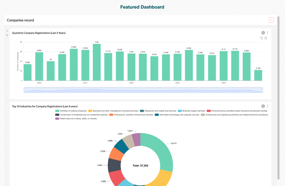Viewport: 285px width, 186px height.
Task: Activate zoom selection tool on bar chart
Action: click(x=261, y=38)
